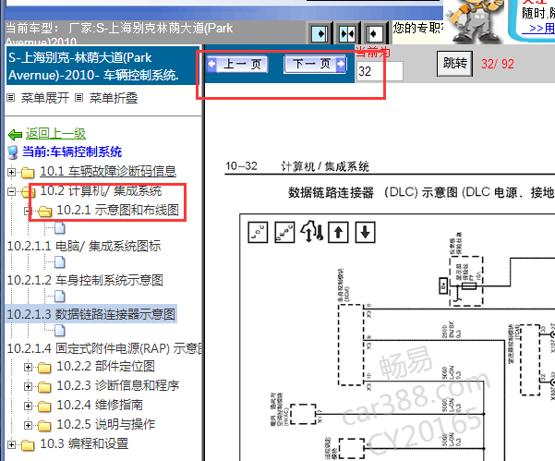Viewport: 555px width, 461px height.
Task: Expand the 10.2.3 诊断信息和程序 node
Action: click(x=28, y=386)
